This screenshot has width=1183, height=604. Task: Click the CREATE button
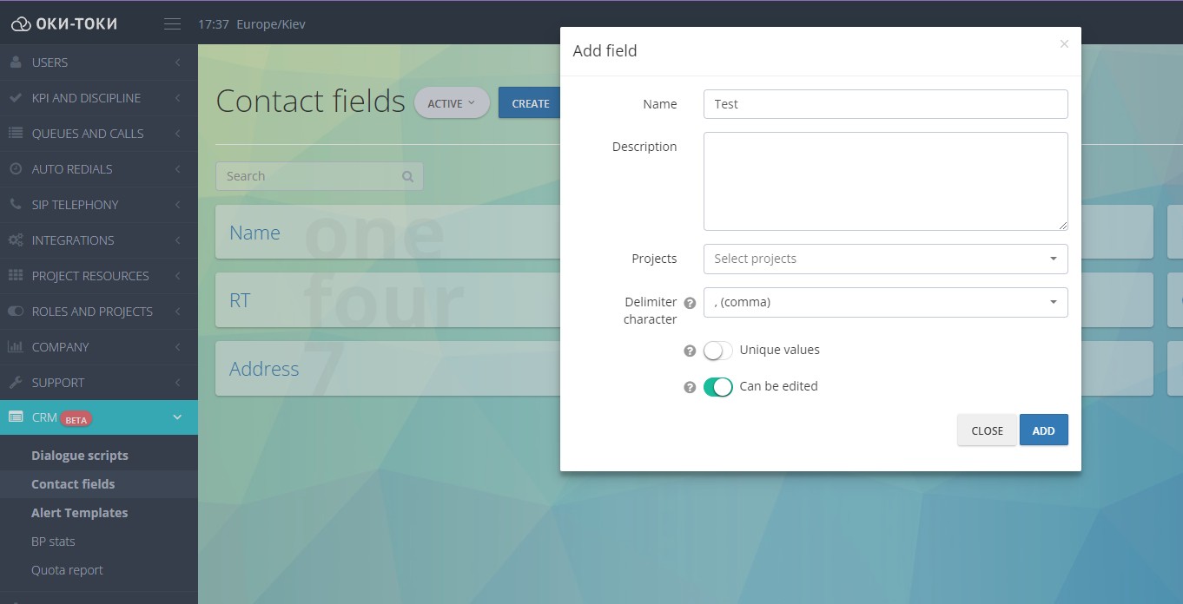pyautogui.click(x=530, y=103)
